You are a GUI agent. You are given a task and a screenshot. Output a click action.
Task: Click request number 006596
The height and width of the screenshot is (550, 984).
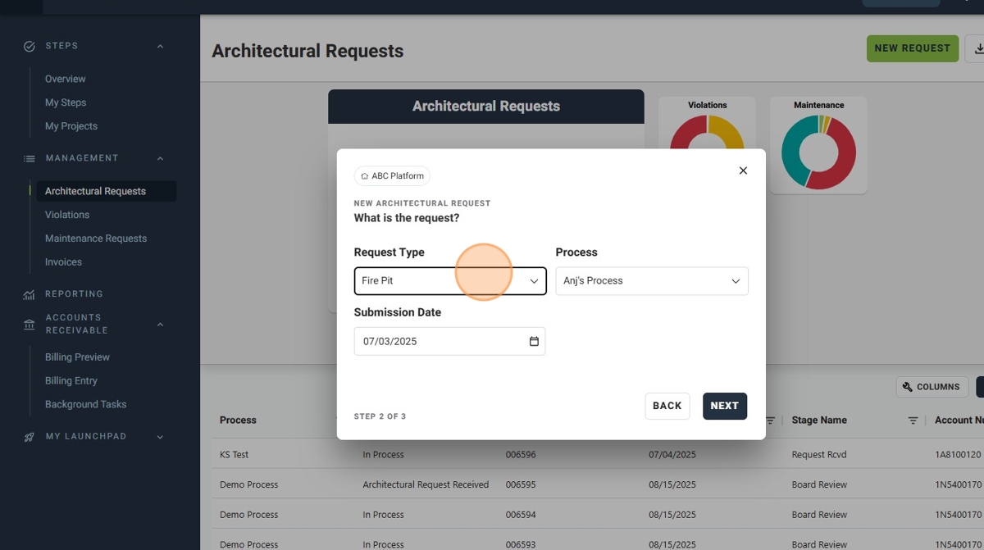point(521,455)
